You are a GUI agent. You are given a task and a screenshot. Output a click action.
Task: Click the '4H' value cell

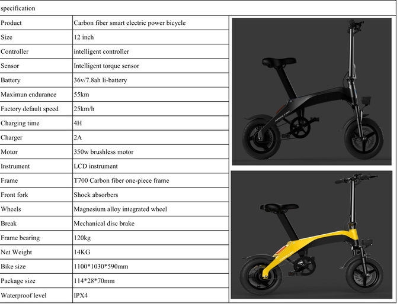click(151, 123)
